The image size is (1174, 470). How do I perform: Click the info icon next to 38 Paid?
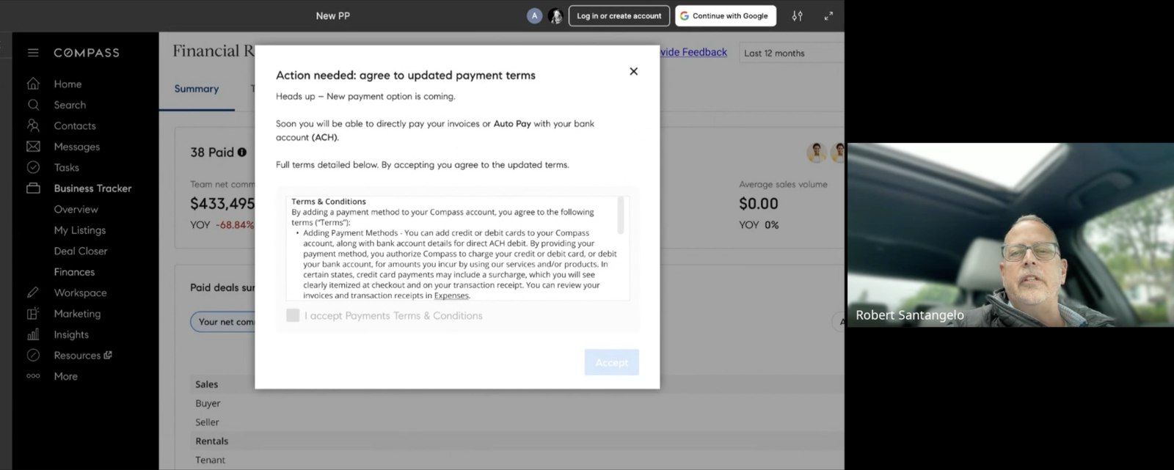pos(242,153)
